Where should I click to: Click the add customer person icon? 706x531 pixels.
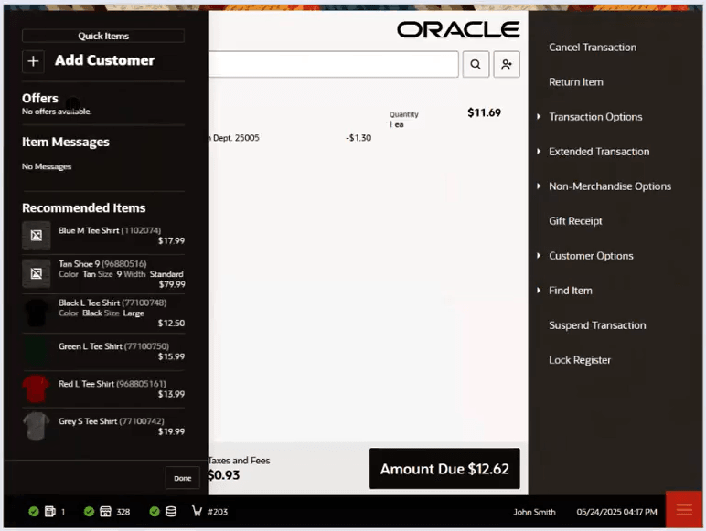pyautogui.click(x=507, y=64)
